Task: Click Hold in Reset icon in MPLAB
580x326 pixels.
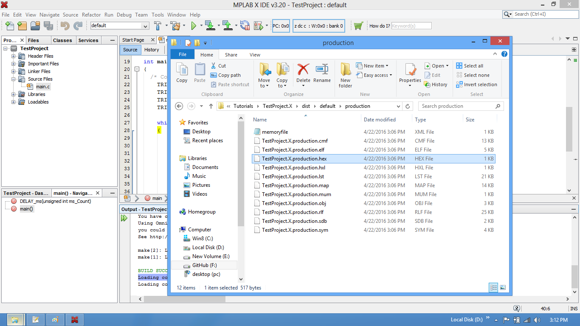Action: pos(245,26)
